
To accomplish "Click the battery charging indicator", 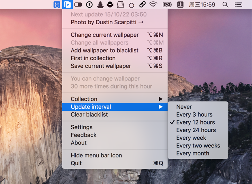I will click(167, 4).
